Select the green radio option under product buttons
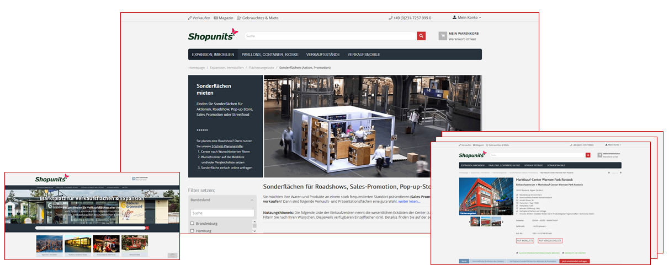This screenshot has width=669, height=265. coord(516,252)
